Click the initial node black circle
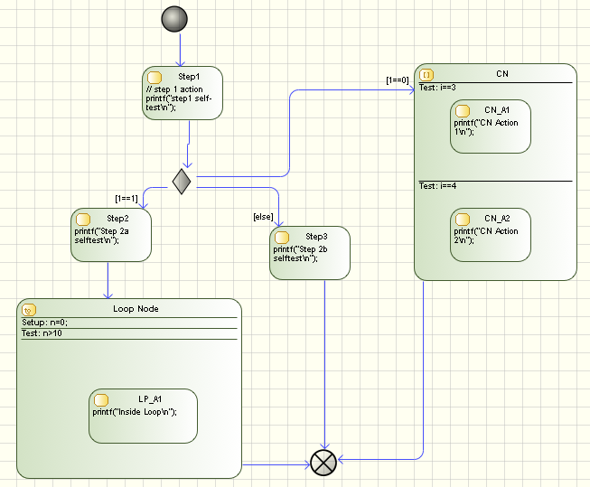 [x=174, y=19]
